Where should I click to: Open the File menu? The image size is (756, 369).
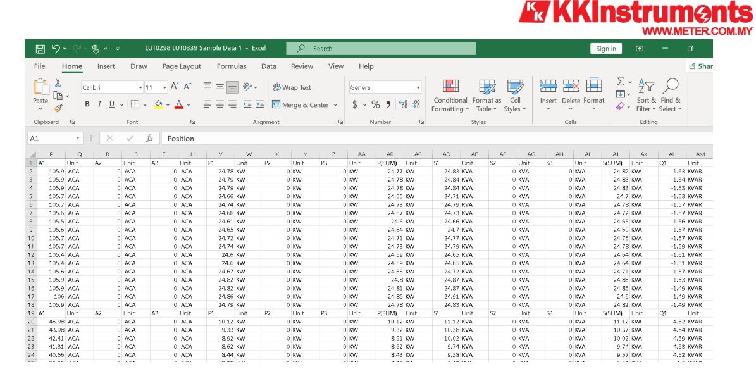click(x=39, y=66)
